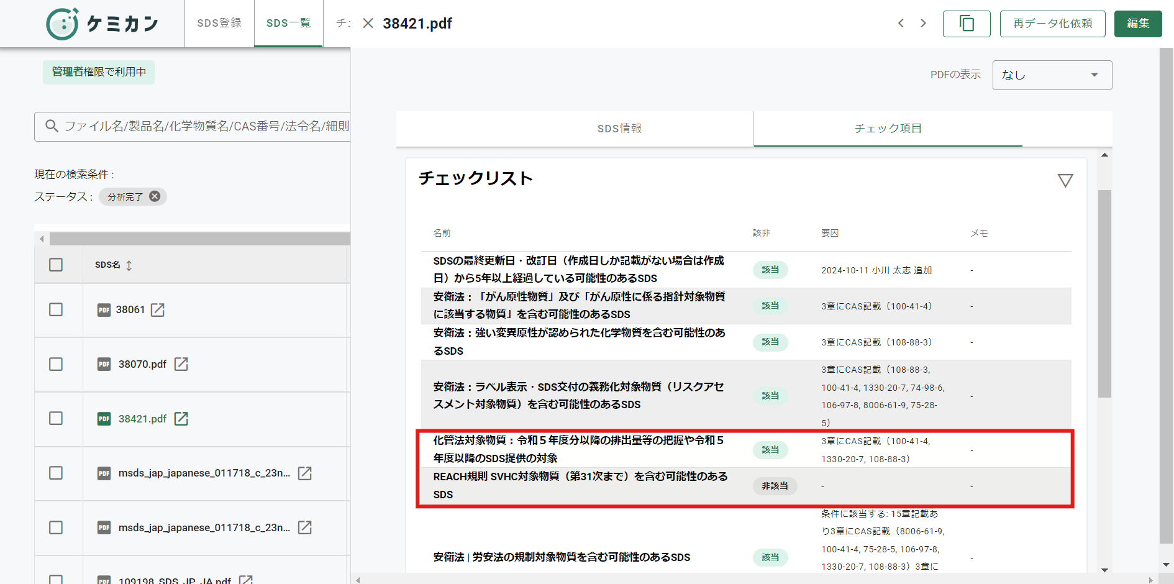Click the 管理者権限で利用中 label
The width and height of the screenshot is (1174, 584).
coord(99,72)
